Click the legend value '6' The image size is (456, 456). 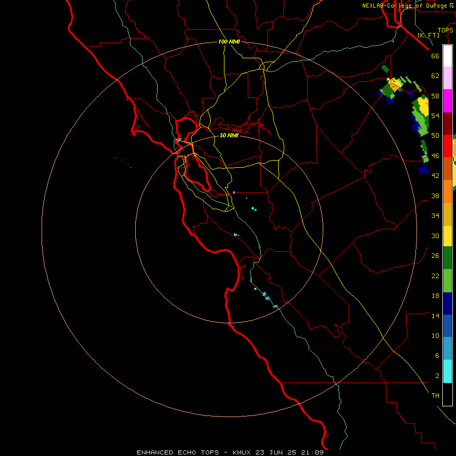pyautogui.click(x=437, y=355)
